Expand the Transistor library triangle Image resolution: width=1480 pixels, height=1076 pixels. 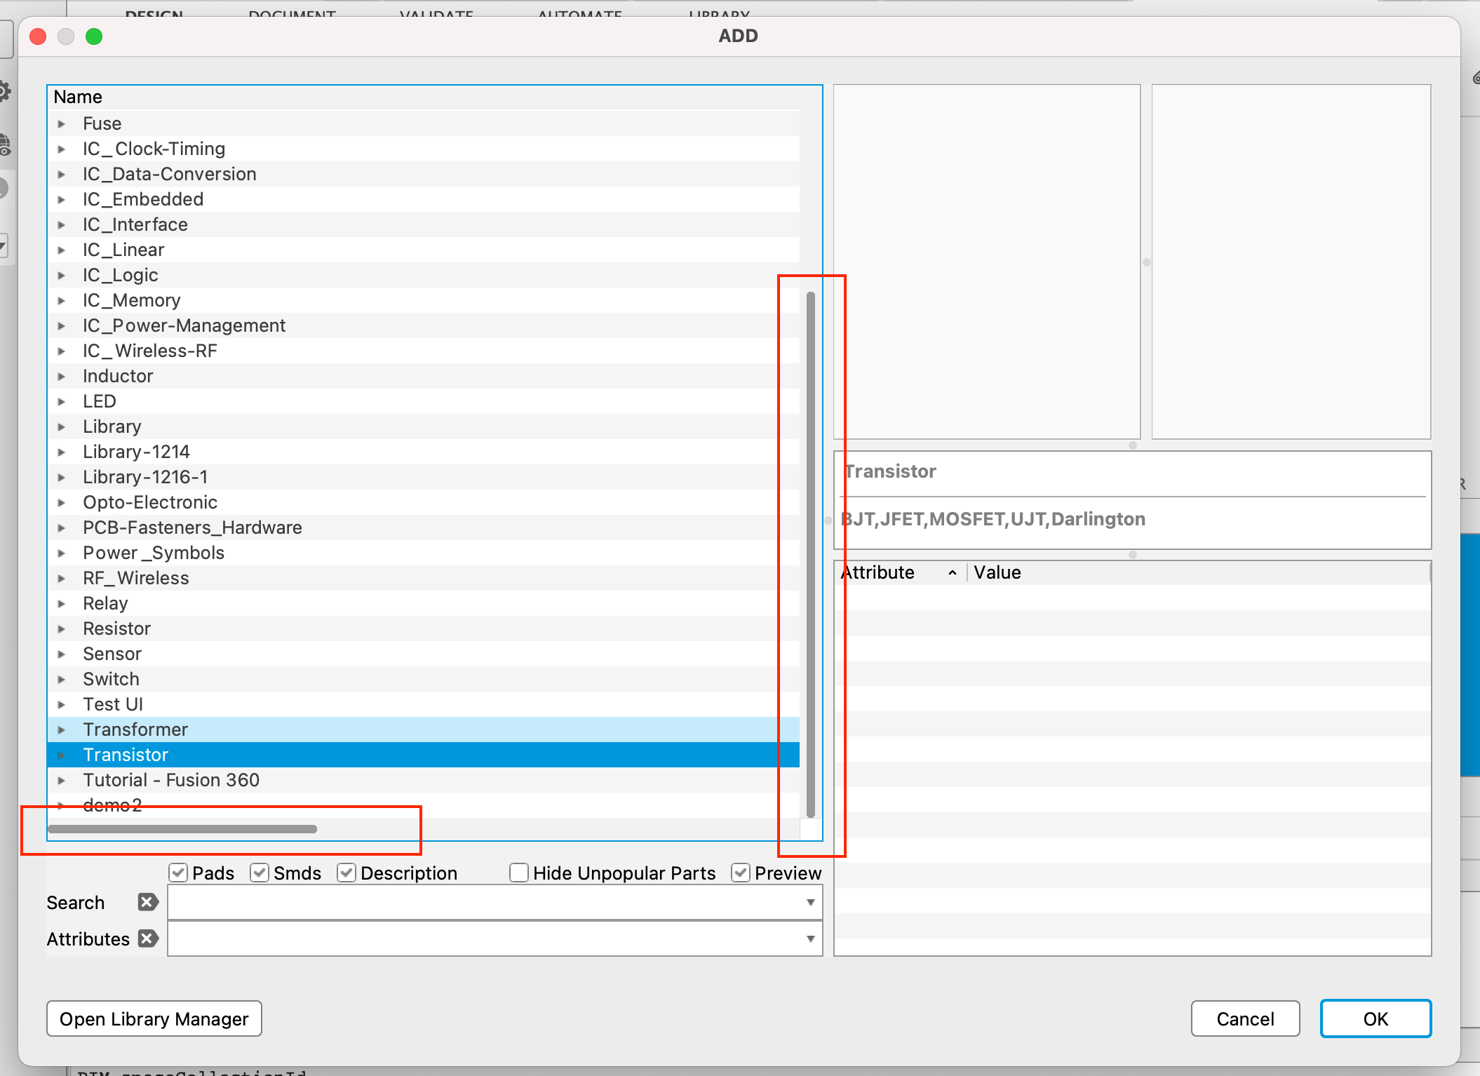62,755
